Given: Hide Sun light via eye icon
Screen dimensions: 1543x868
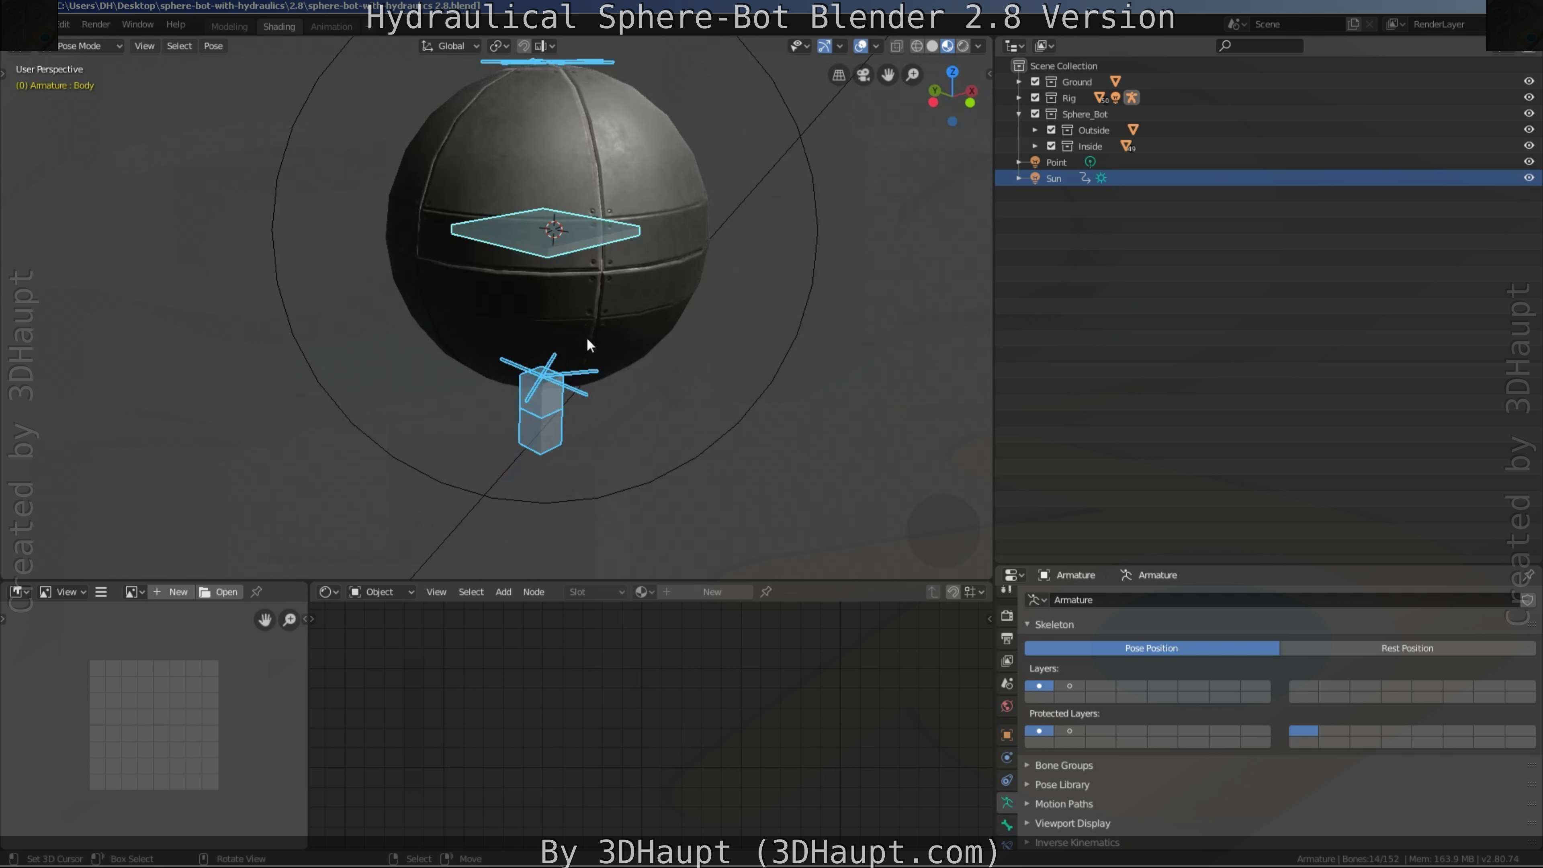Looking at the screenshot, I should click(1529, 178).
